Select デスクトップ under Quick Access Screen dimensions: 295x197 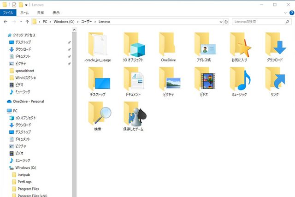coord(20,42)
